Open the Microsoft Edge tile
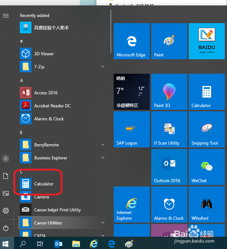227x249 pixels. 132,41
